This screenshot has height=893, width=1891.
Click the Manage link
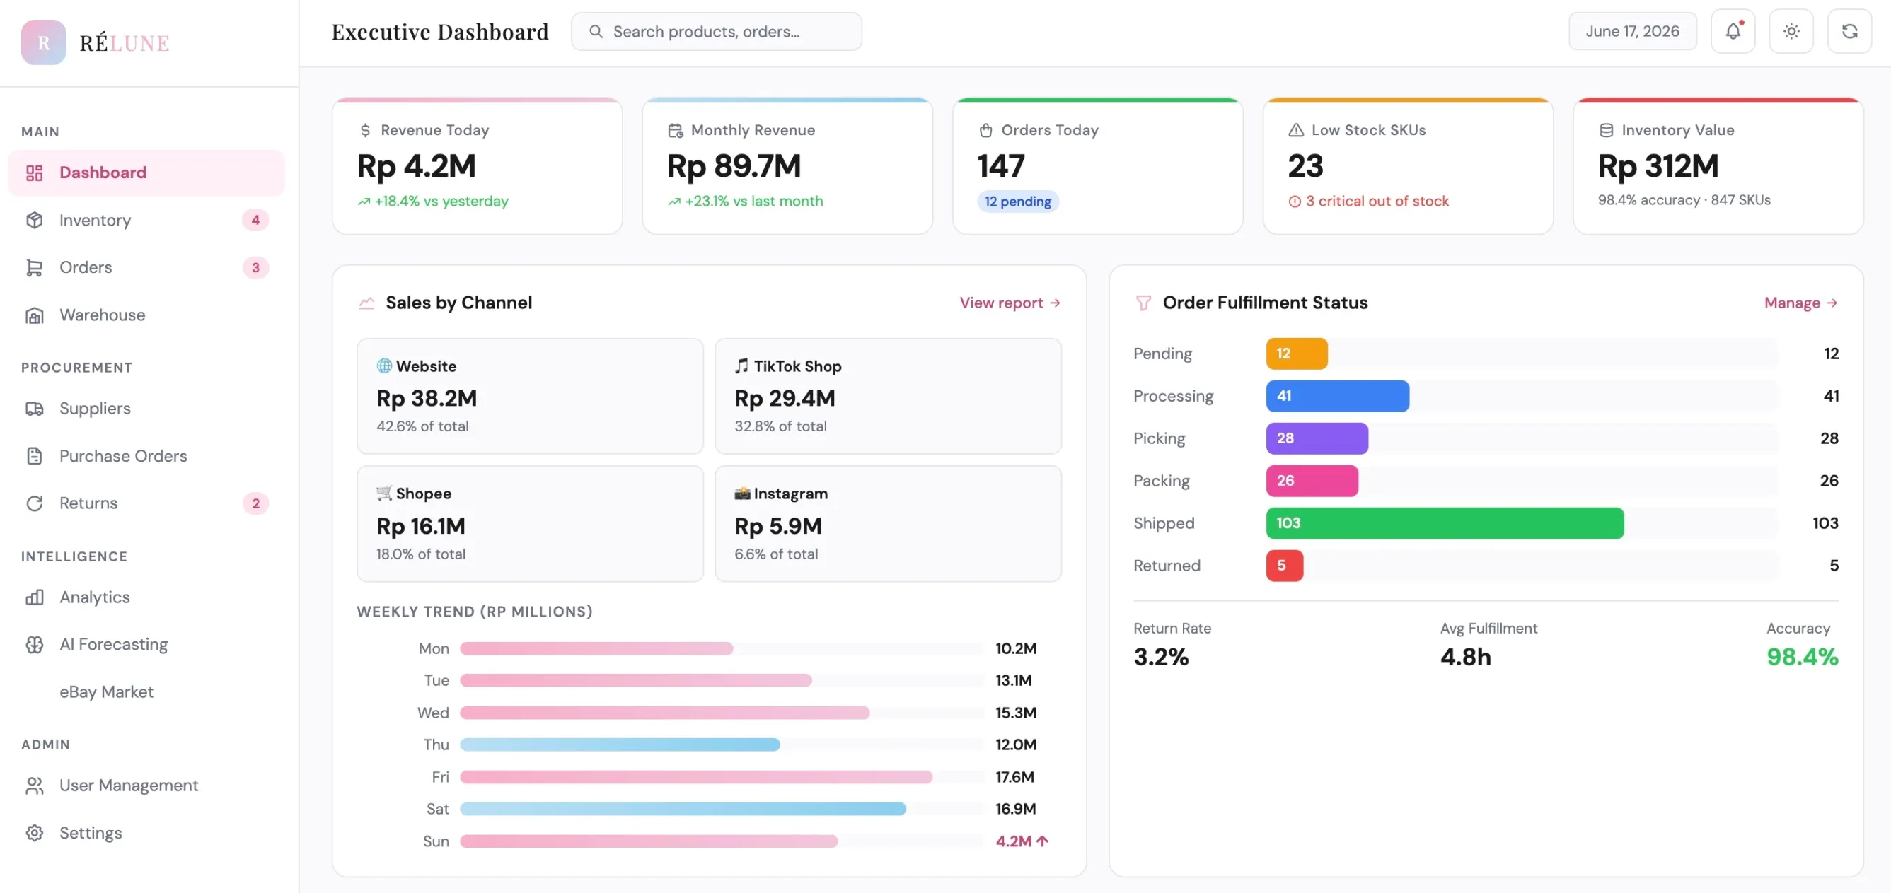1800,303
